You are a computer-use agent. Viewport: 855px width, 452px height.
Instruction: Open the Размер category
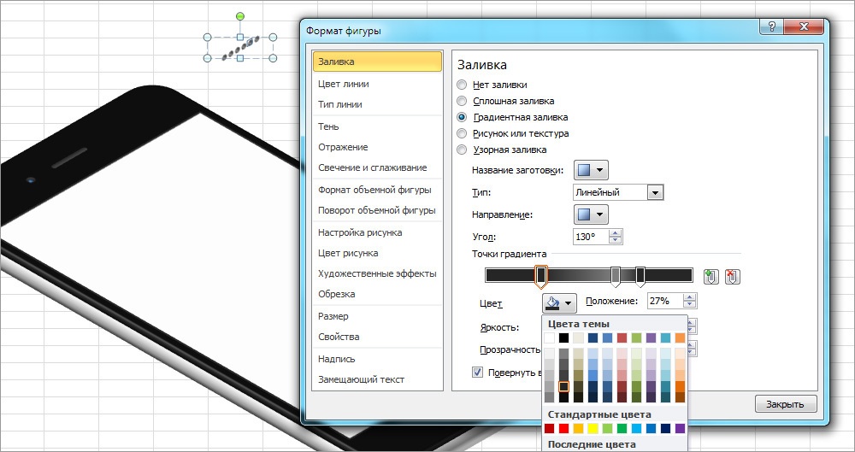click(x=377, y=316)
